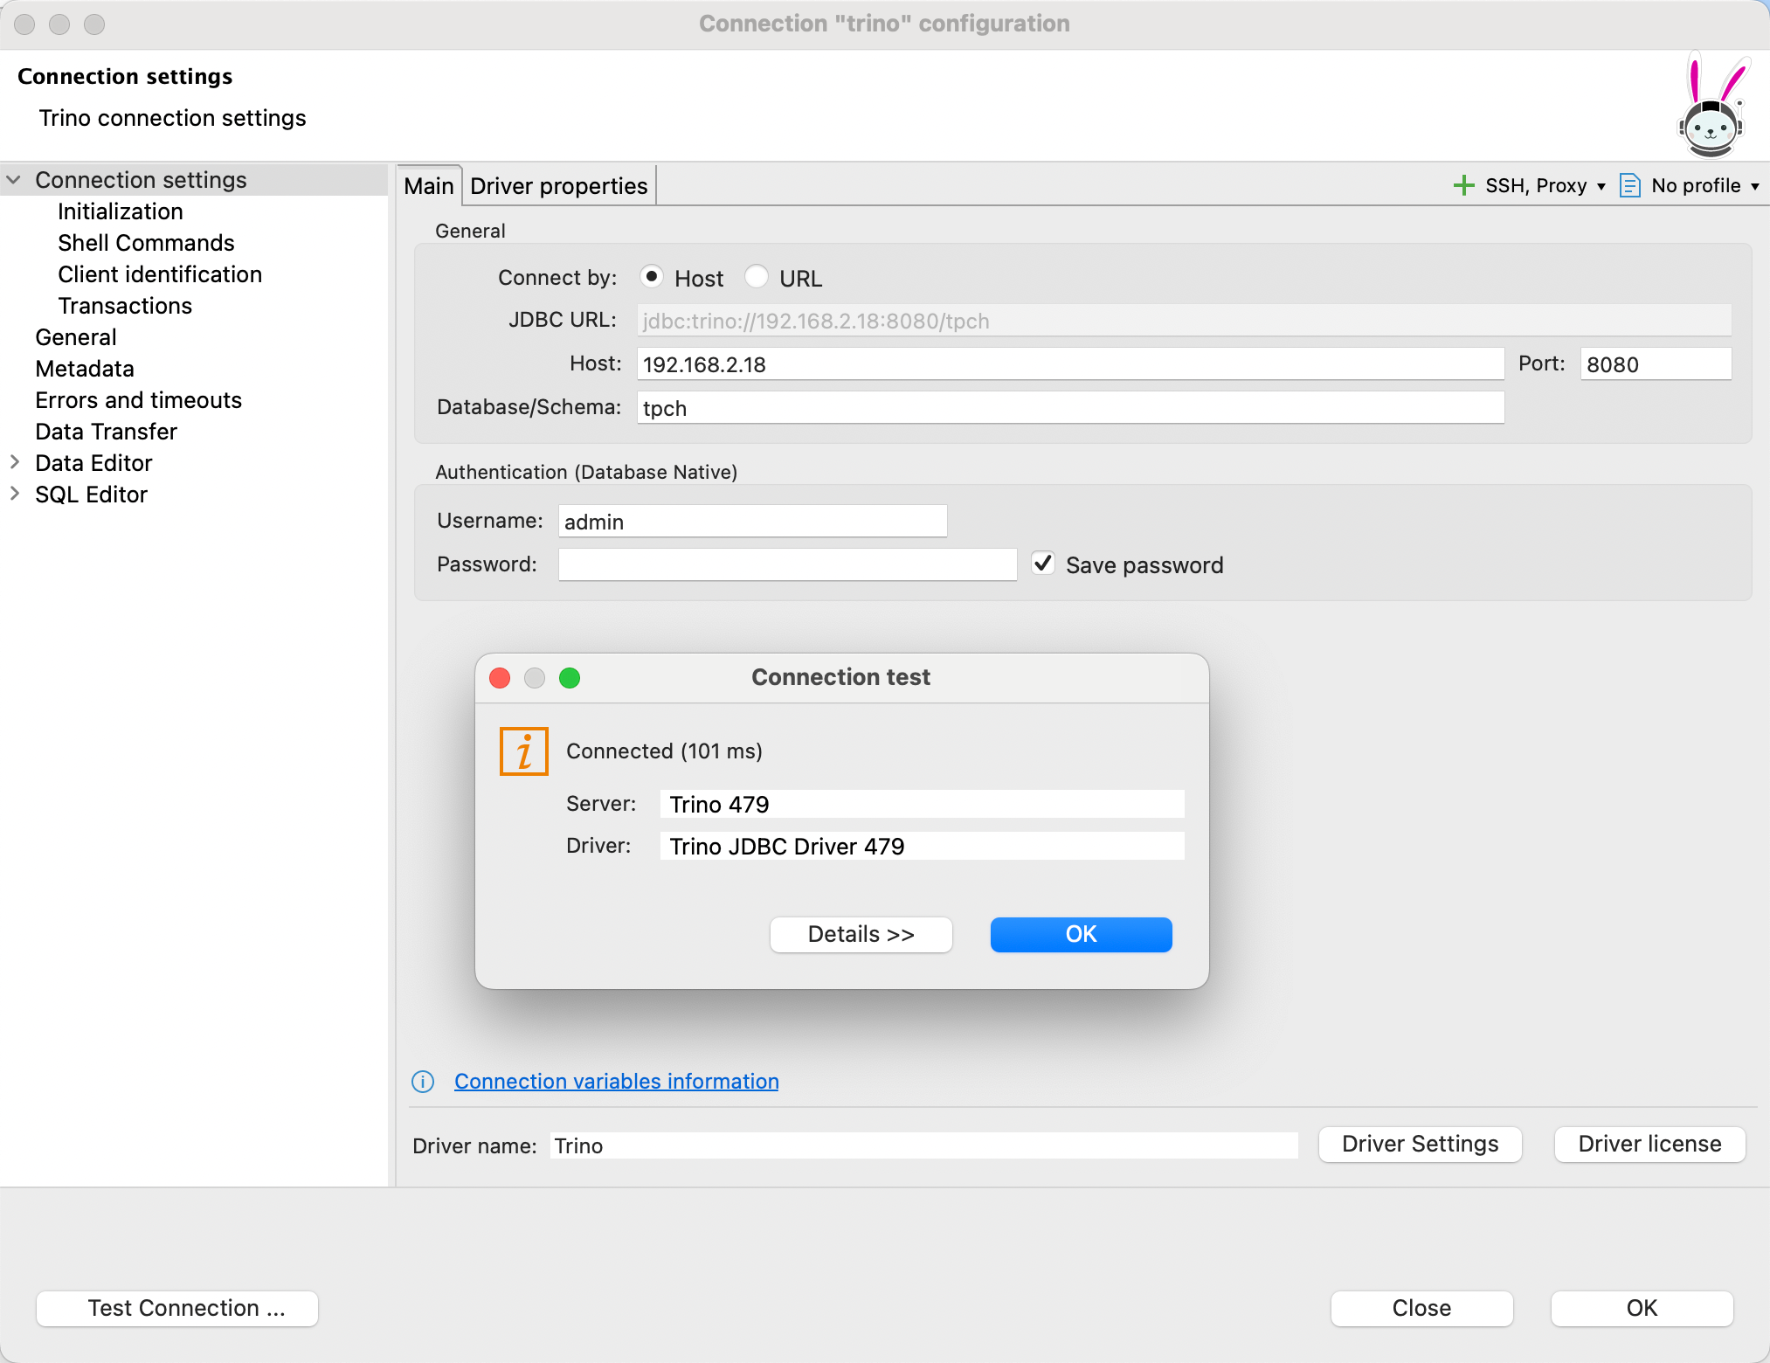This screenshot has height=1363, width=1770.
Task: Click the Details >> button
Action: pyautogui.click(x=861, y=934)
